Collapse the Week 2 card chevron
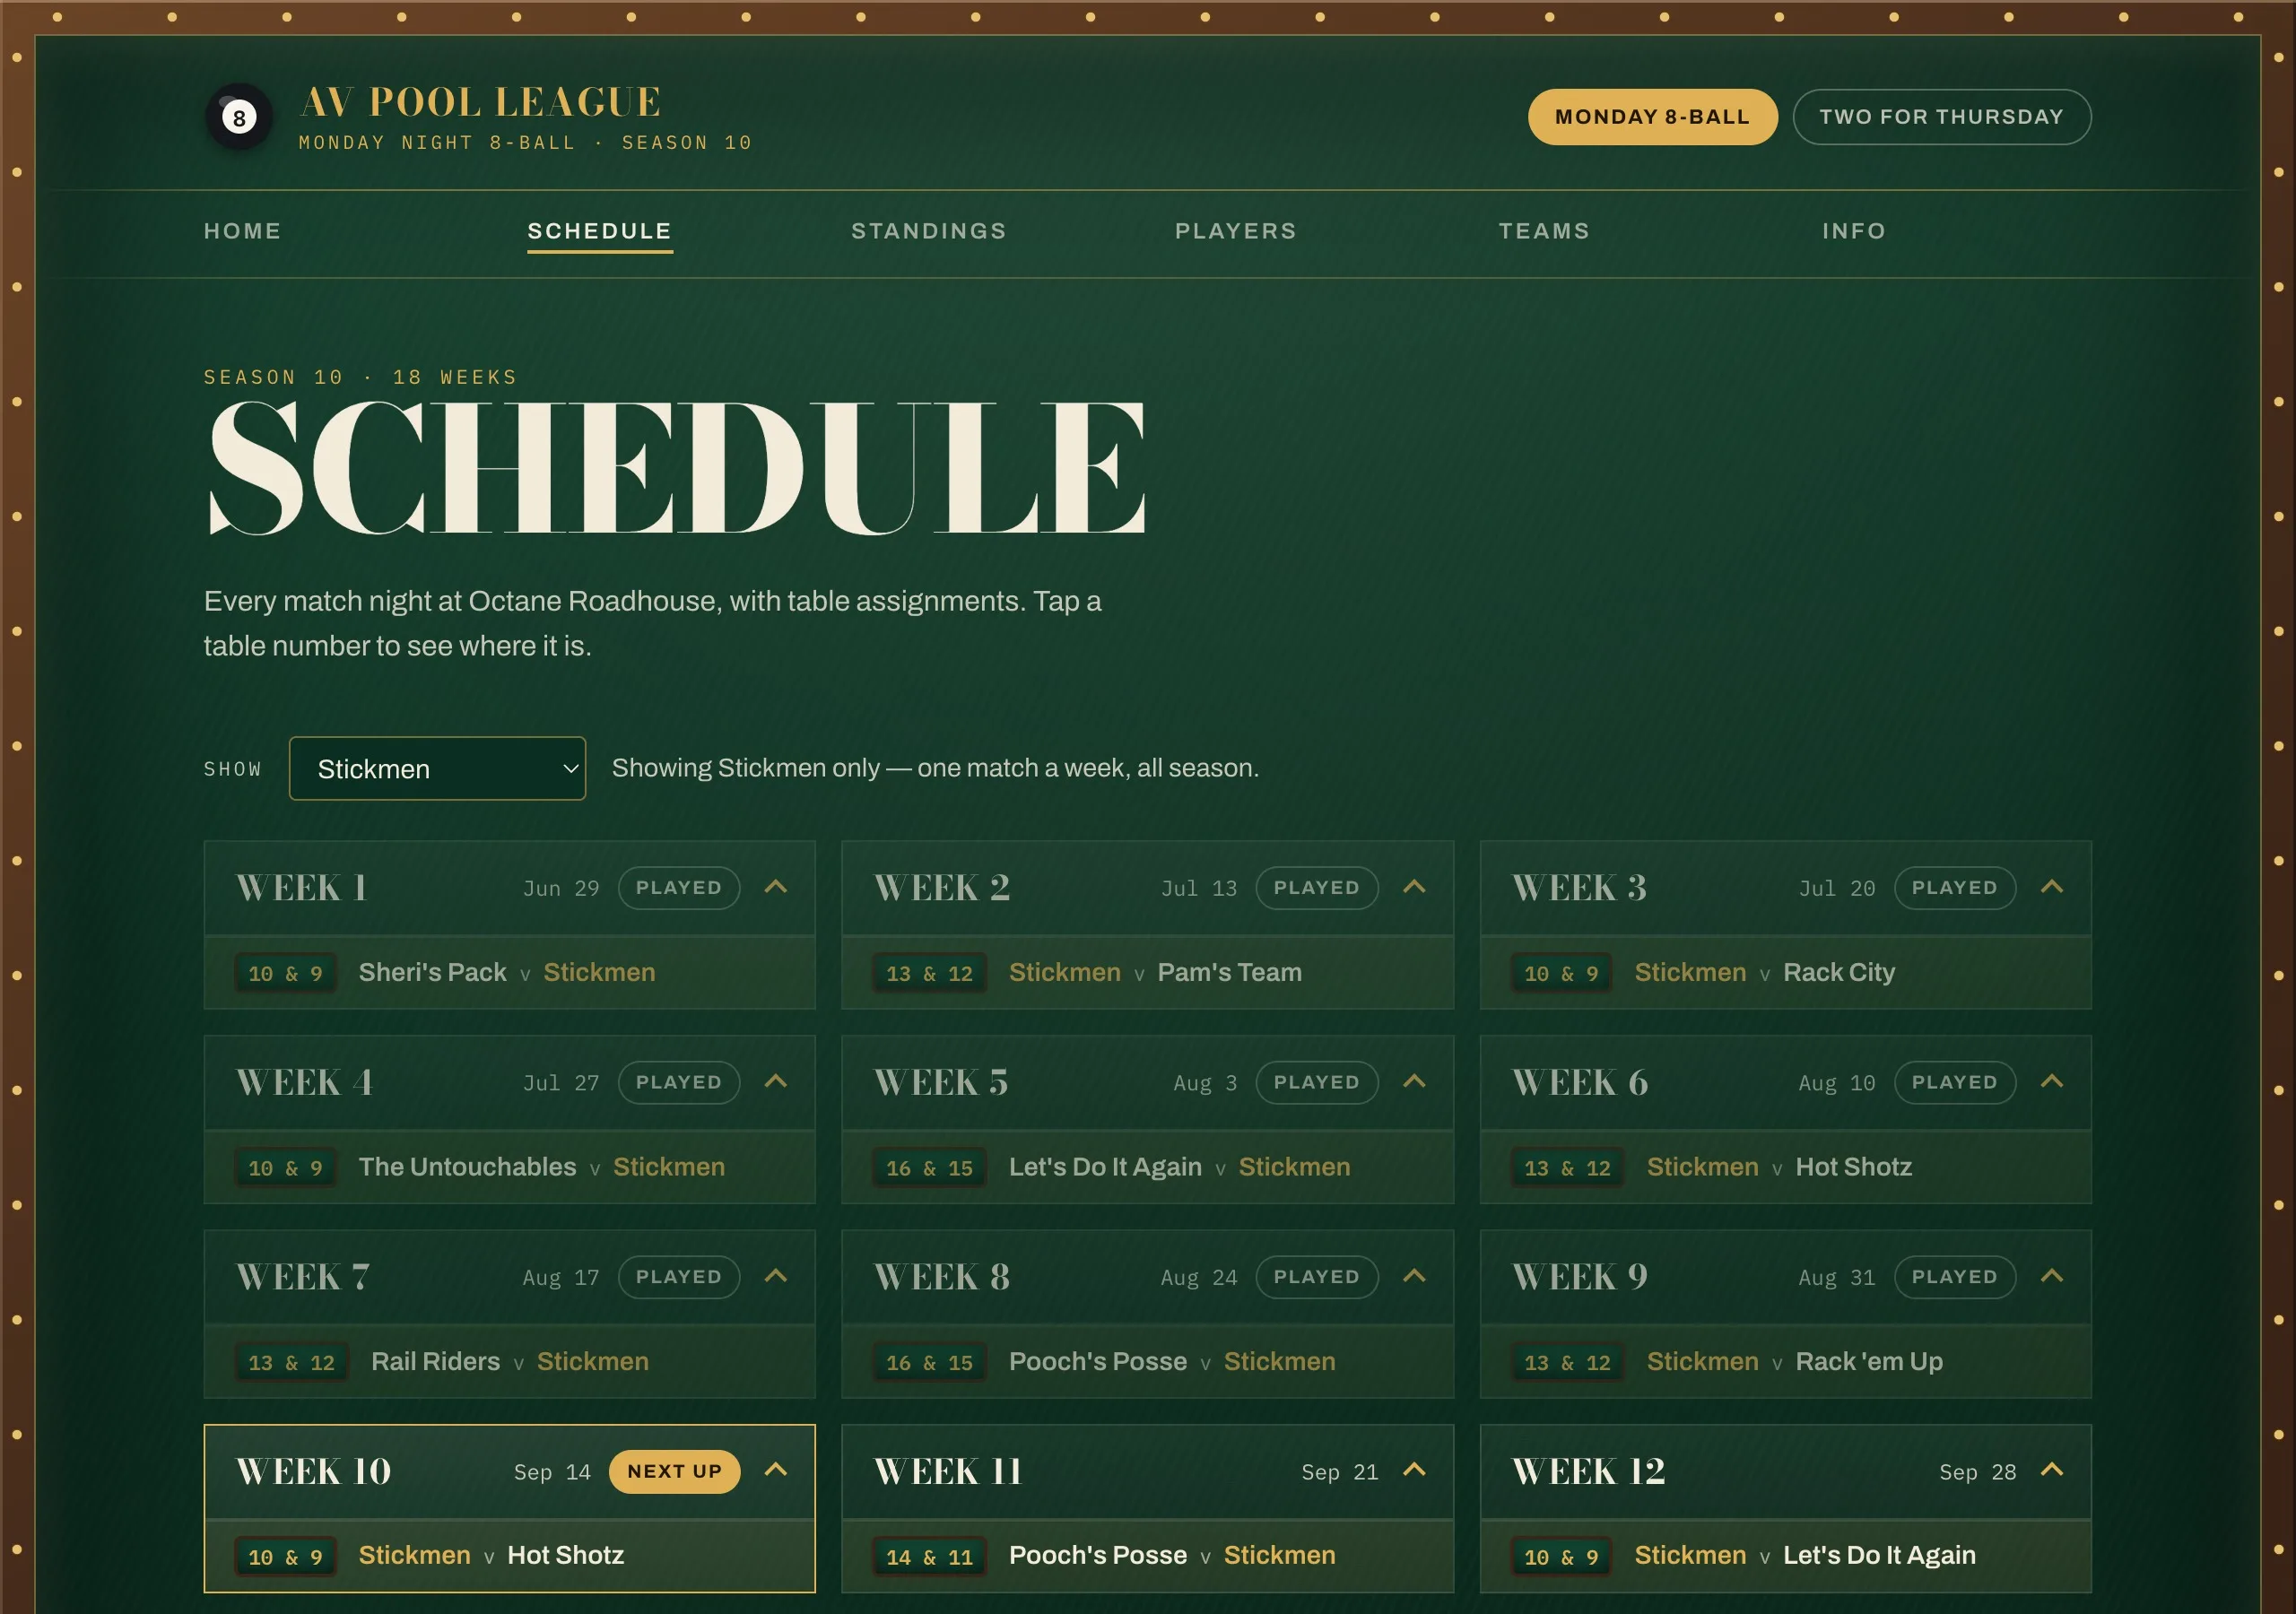The width and height of the screenshot is (2296, 1614). coord(1414,887)
